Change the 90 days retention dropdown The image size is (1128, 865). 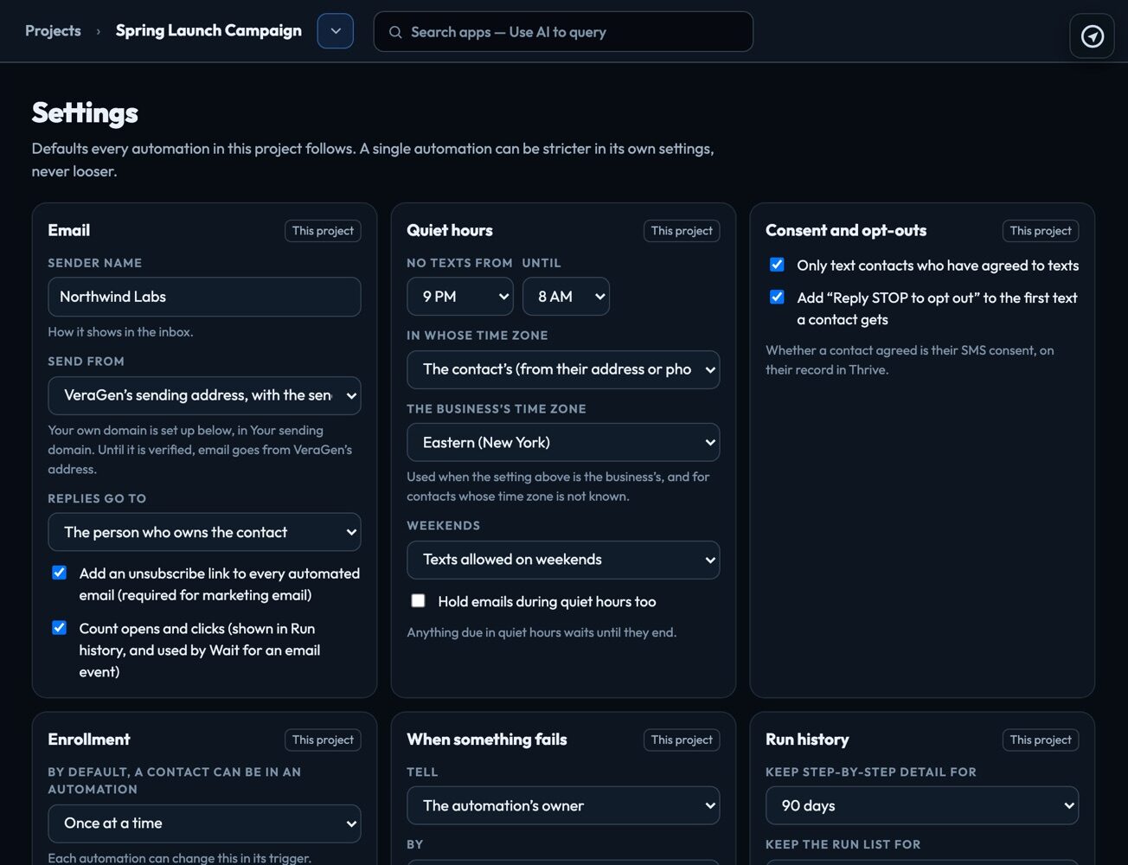pos(922,805)
